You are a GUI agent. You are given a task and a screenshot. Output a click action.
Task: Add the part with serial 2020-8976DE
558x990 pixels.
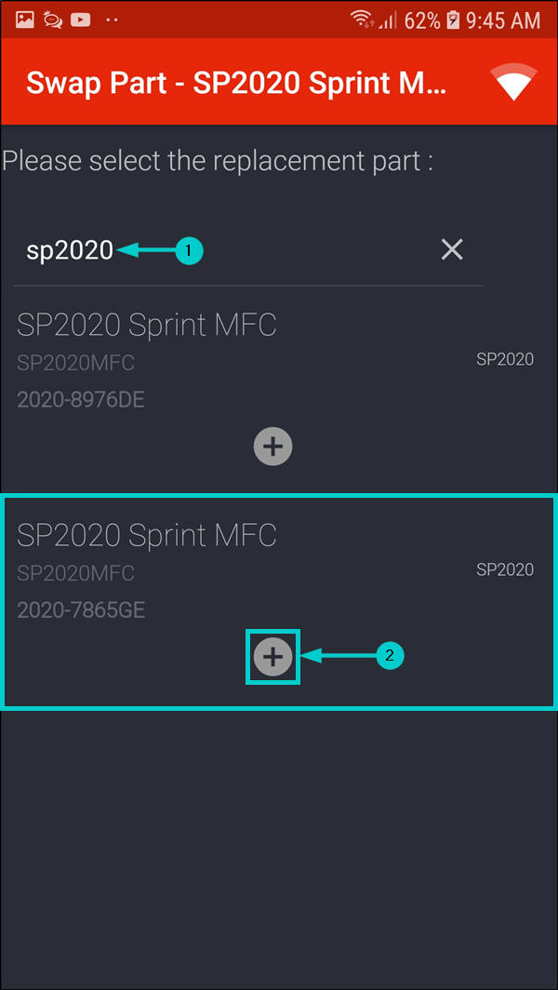[272, 447]
